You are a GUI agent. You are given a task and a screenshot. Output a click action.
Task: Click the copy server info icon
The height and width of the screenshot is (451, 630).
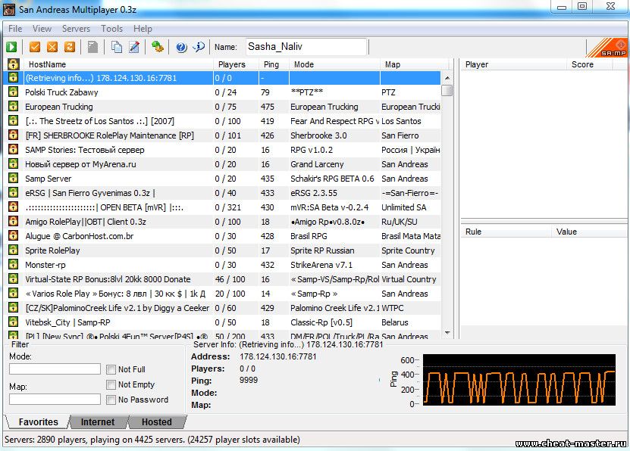[x=117, y=47]
